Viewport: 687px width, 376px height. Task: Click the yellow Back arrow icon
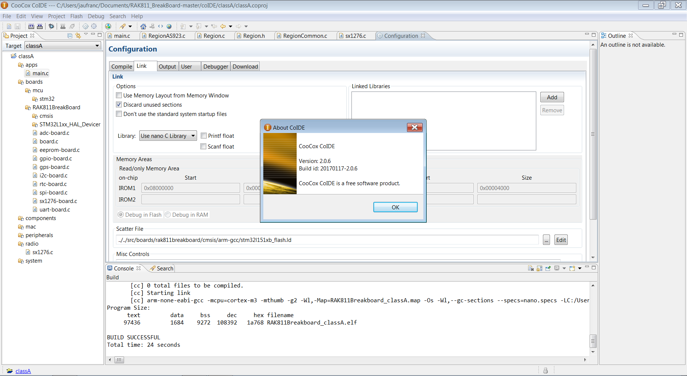point(223,26)
